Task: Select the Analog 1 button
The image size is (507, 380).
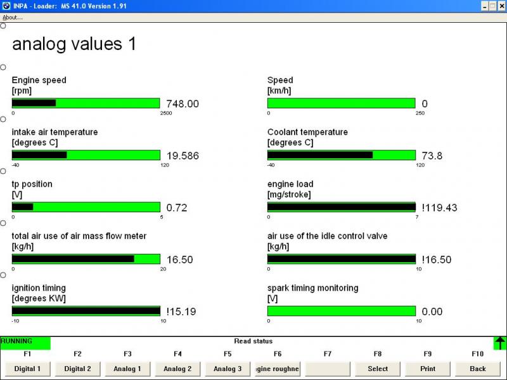Action: tap(127, 369)
